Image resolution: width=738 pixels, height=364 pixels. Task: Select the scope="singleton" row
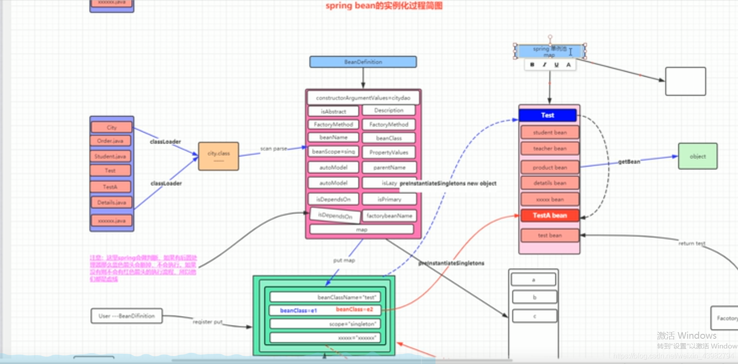pos(325,324)
